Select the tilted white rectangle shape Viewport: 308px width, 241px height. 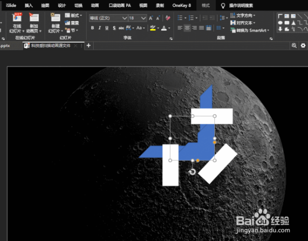[x=218, y=164]
